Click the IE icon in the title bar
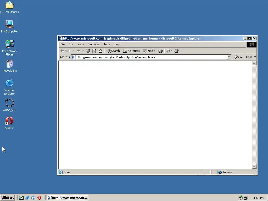Image resolution: width=268 pixels, height=201 pixels. [x=60, y=38]
